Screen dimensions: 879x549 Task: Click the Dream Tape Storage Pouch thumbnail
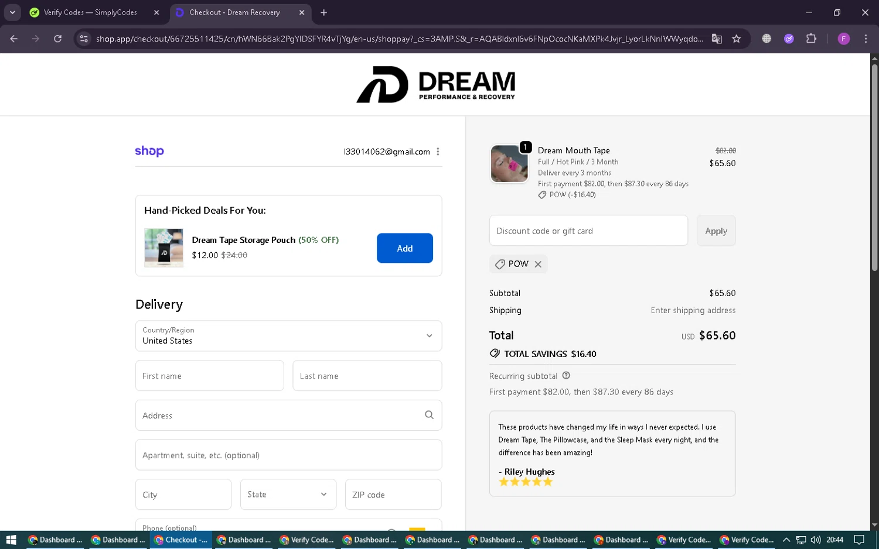point(163,248)
